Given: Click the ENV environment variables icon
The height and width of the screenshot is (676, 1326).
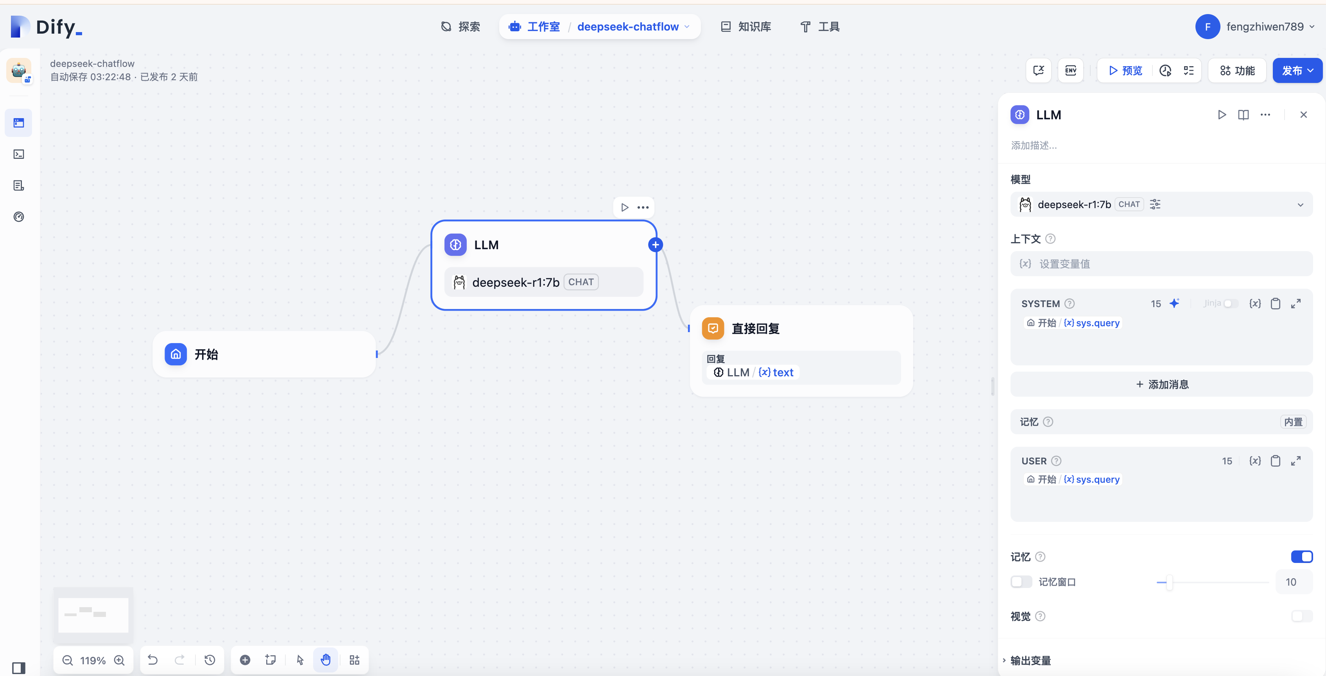Looking at the screenshot, I should click(1071, 70).
